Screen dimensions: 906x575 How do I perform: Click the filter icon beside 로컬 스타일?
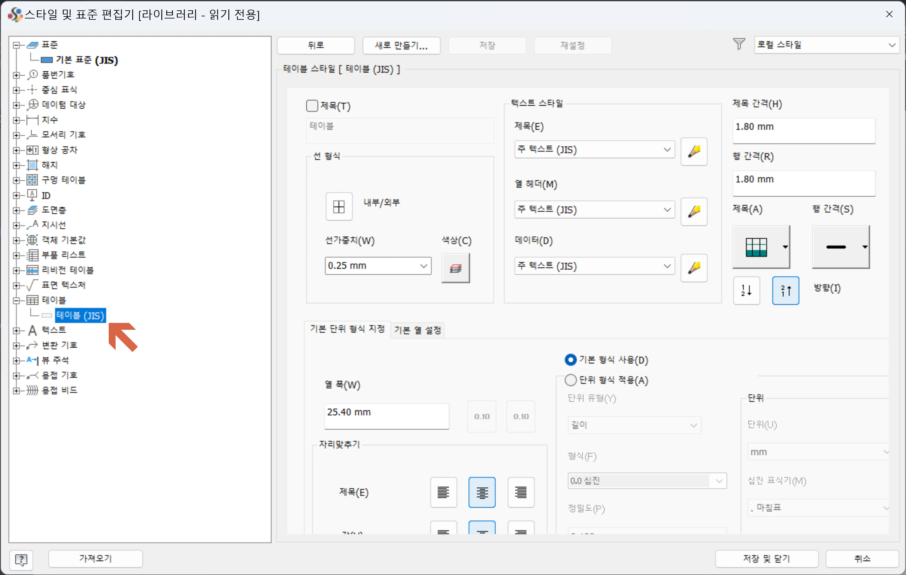[x=739, y=44]
